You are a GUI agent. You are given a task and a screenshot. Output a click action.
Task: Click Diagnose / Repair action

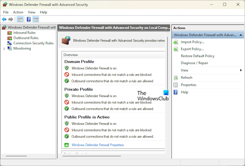[194, 63]
